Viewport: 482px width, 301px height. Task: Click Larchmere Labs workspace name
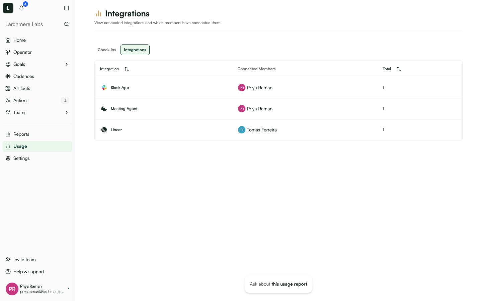point(24,24)
